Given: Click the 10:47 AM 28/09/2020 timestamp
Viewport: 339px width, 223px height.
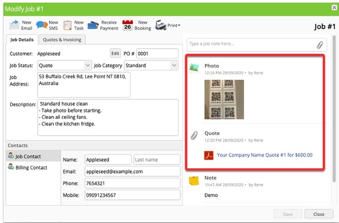Looking at the screenshot, I should [x=224, y=185].
